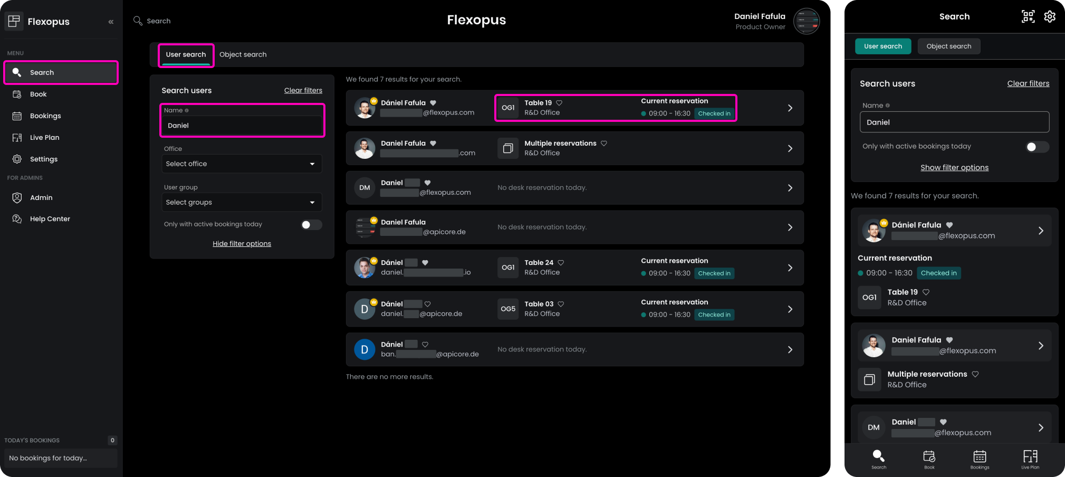Open the Select office dropdown
This screenshot has width=1065, height=477.
242,164
